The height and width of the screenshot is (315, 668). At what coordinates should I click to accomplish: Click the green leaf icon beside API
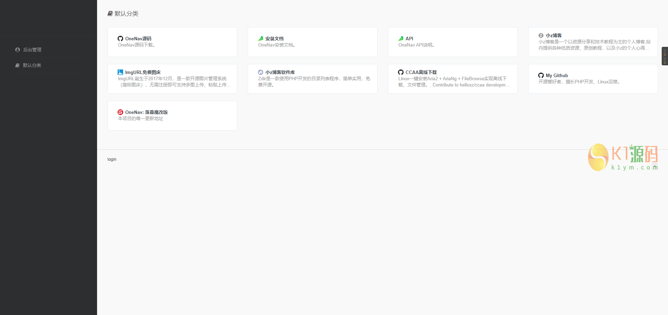click(x=401, y=39)
